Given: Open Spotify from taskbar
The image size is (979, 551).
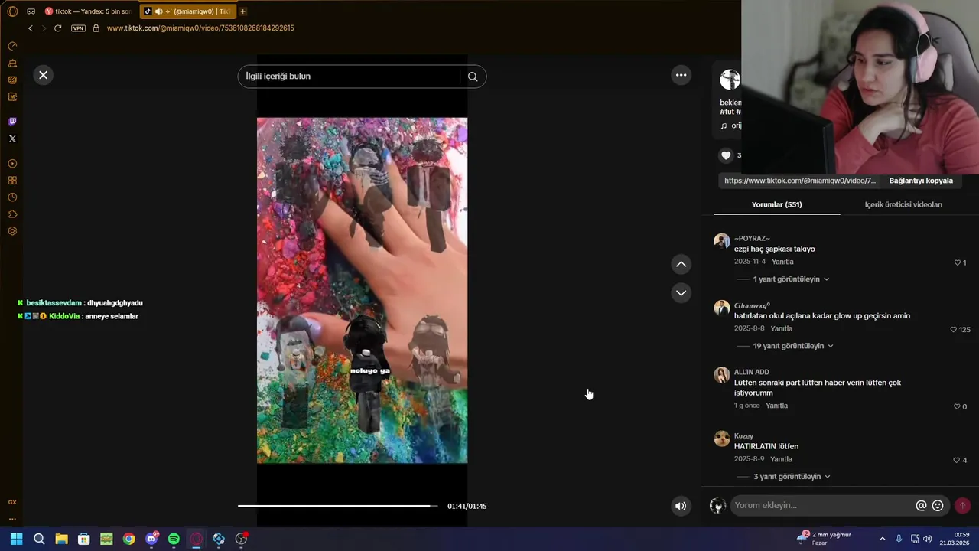Looking at the screenshot, I should 174,539.
